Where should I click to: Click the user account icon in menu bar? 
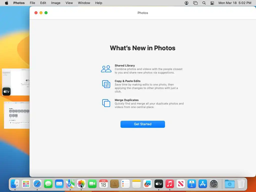(186, 3)
